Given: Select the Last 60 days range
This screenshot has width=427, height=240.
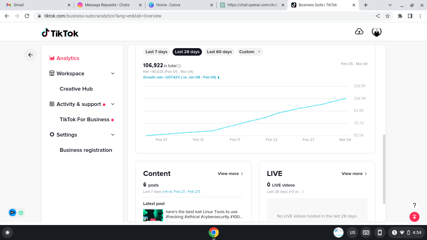Looking at the screenshot, I should [x=219, y=52].
